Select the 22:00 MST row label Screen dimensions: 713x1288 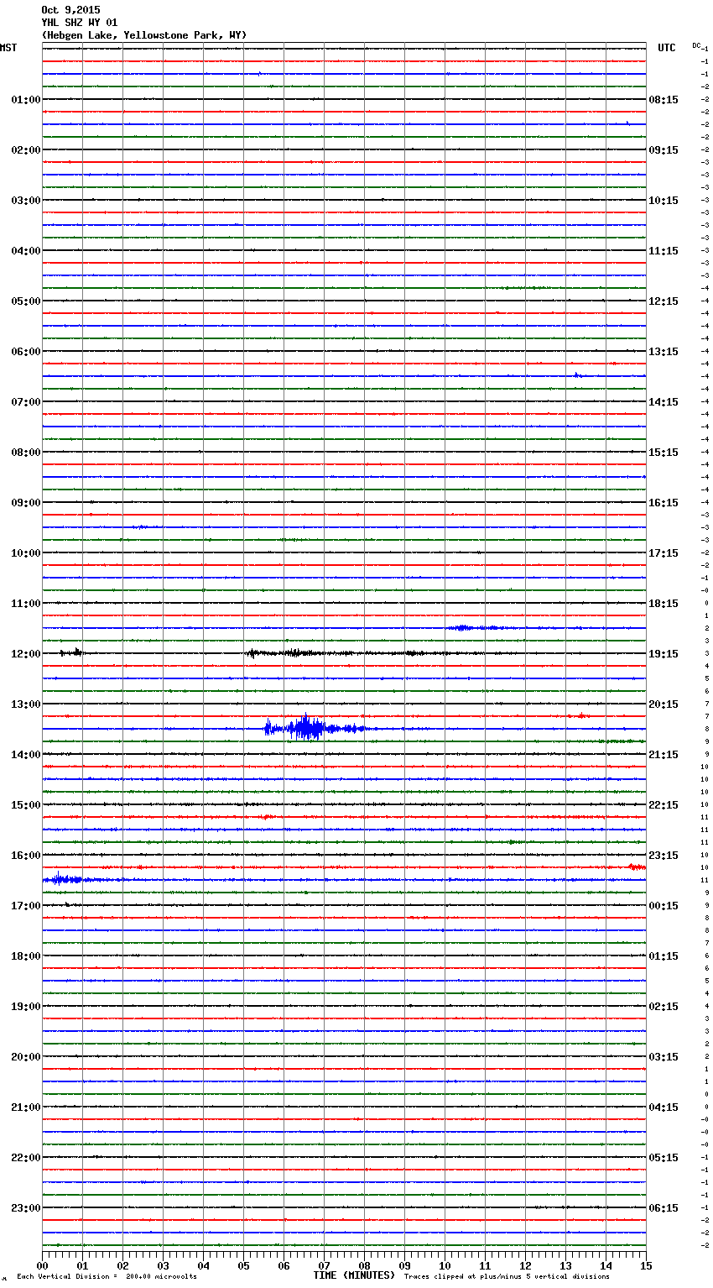point(25,1158)
